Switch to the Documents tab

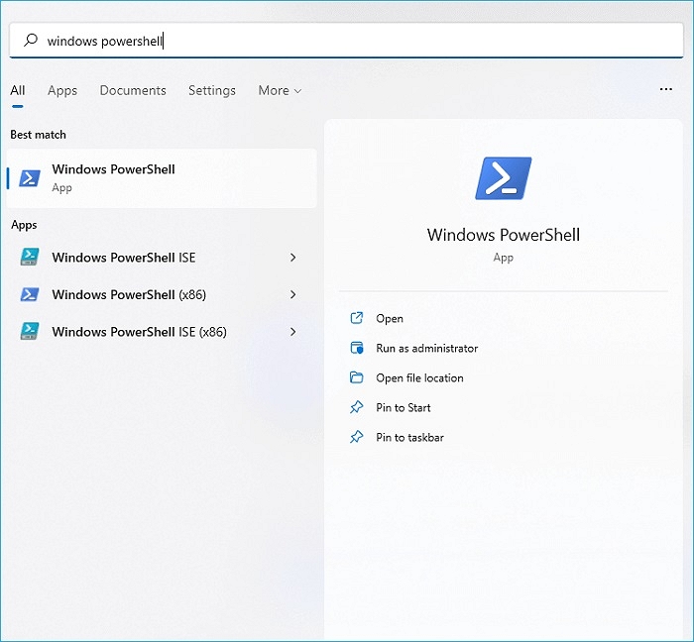coord(133,90)
